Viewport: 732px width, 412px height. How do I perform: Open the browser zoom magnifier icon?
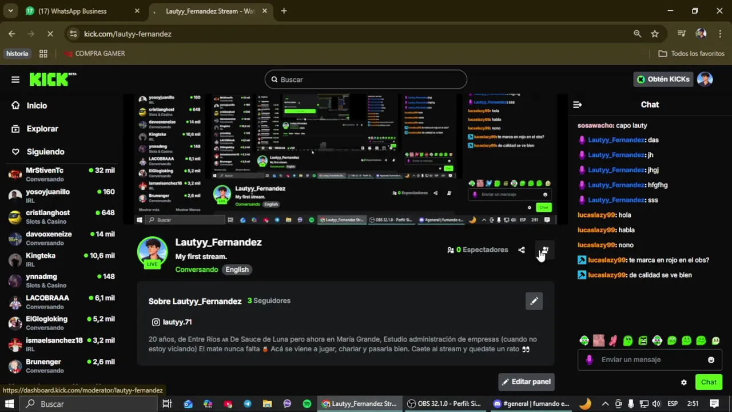click(x=637, y=34)
